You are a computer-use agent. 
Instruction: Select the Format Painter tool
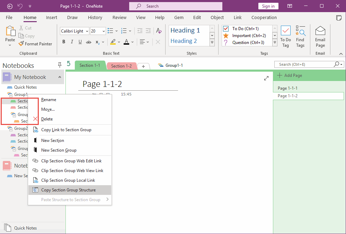pos(35,44)
